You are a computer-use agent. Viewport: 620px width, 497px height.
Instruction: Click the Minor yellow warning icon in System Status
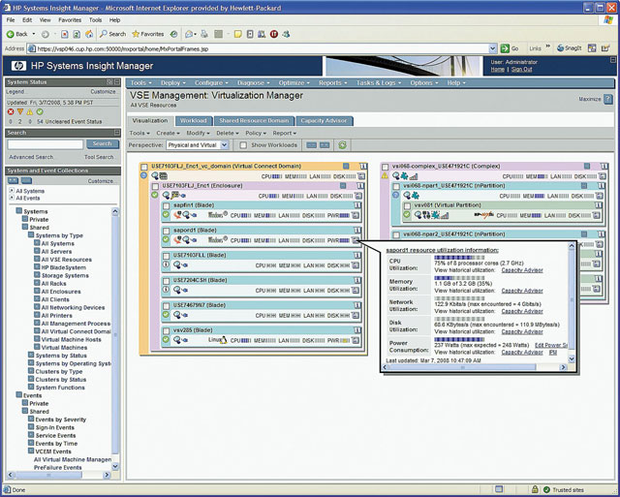point(30,111)
